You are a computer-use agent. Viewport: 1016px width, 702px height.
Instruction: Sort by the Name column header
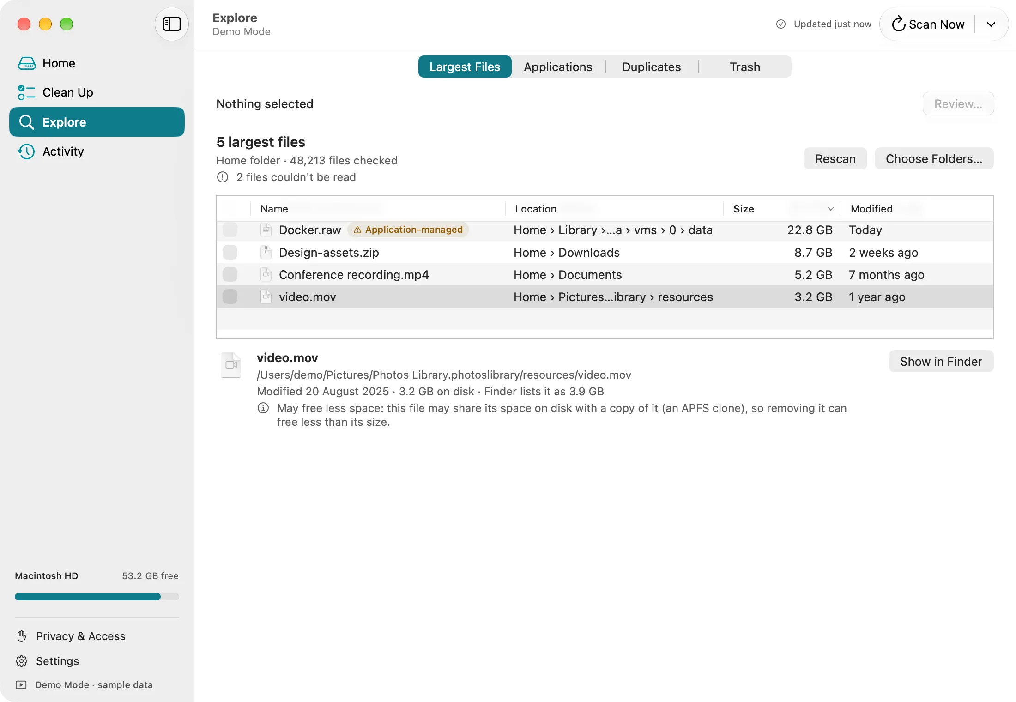(378, 209)
